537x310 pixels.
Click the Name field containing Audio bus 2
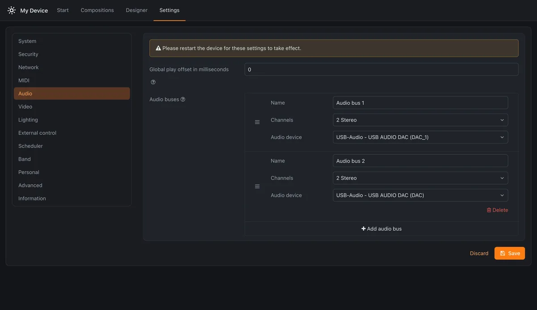420,161
